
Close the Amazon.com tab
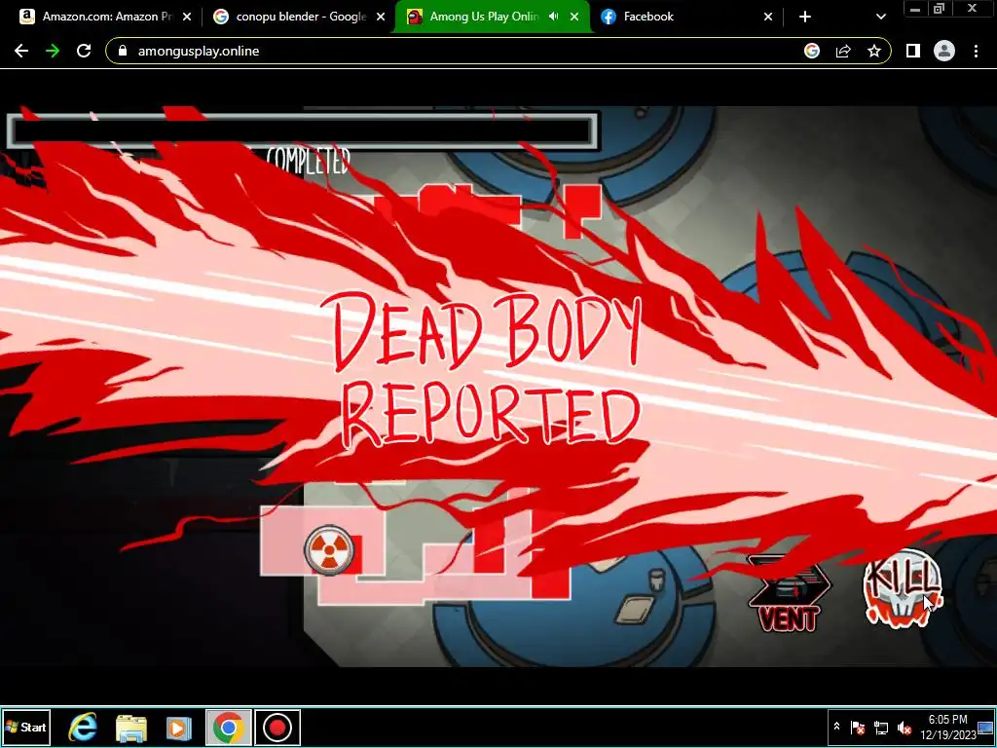[187, 18]
